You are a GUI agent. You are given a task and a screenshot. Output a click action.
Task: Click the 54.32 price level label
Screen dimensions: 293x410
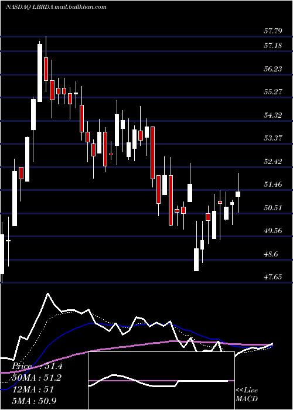273,115
